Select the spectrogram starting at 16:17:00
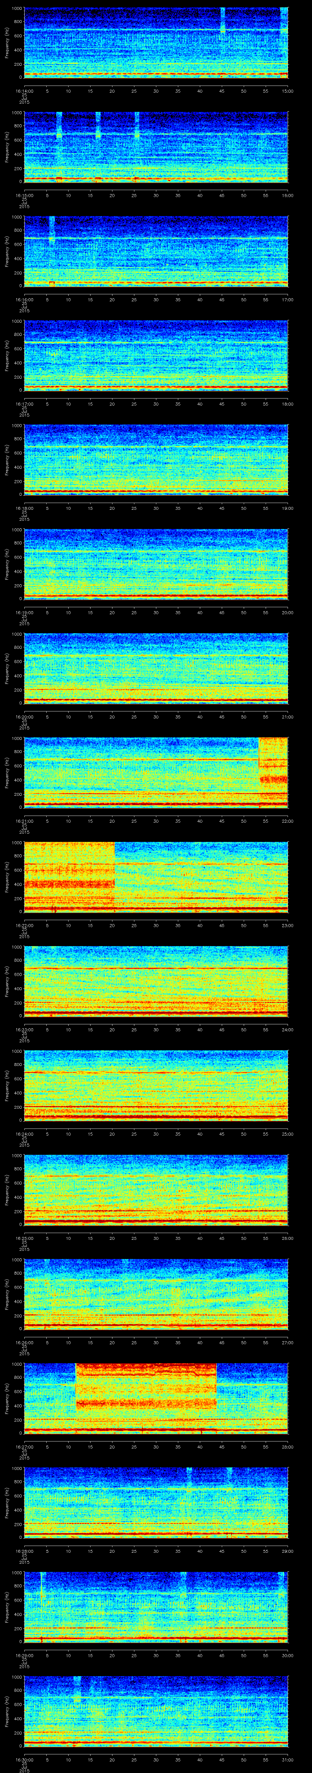The height and width of the screenshot is (1773, 312). coord(156,355)
